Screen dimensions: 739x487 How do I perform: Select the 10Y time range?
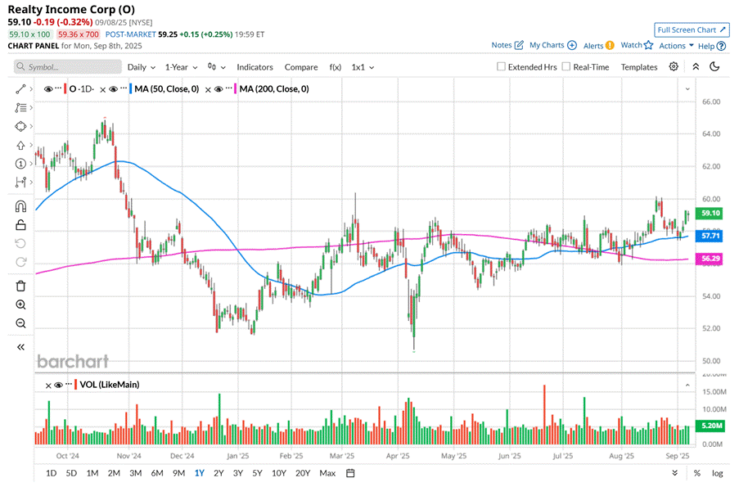(x=279, y=473)
